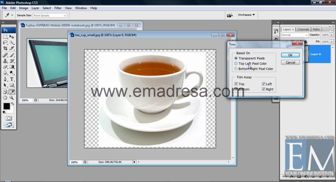Select the Quick Selection tool
This screenshot has width=336, height=182.
point(12,42)
